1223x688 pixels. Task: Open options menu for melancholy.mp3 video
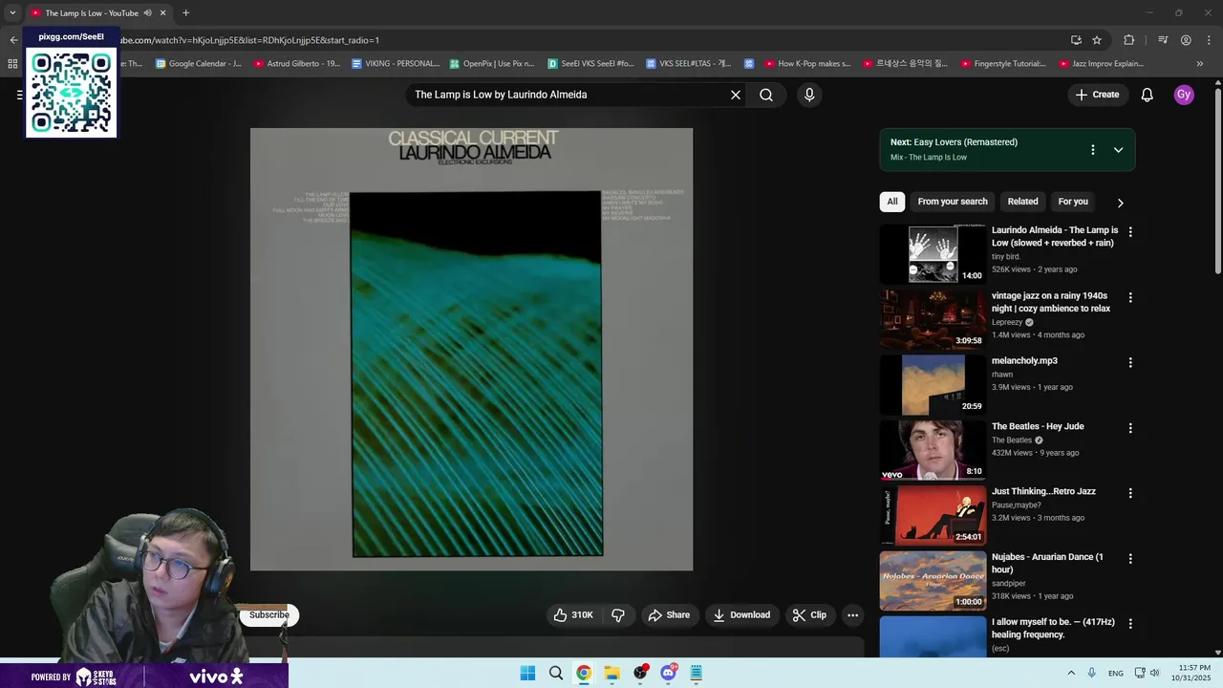[x=1130, y=363]
